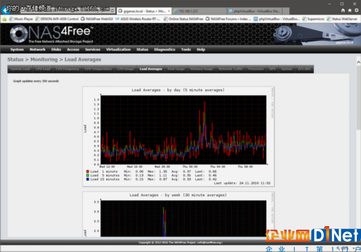The image size is (361, 252).
Task: Open Music Player favorite
Action: 21,19
